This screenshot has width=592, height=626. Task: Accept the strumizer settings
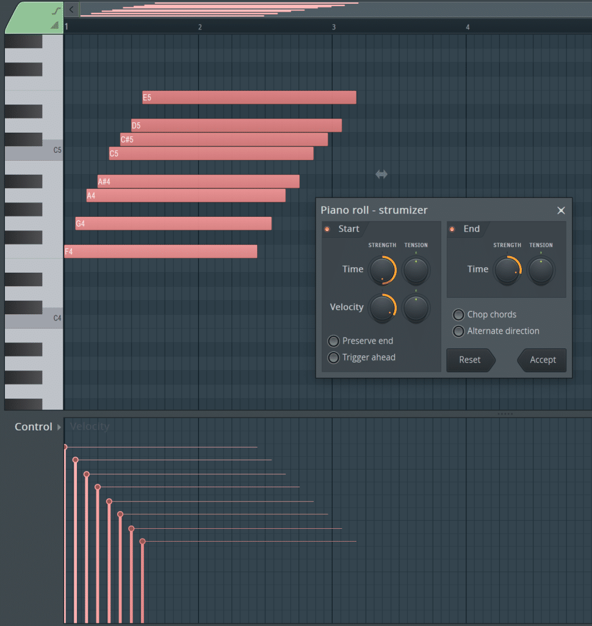(542, 360)
